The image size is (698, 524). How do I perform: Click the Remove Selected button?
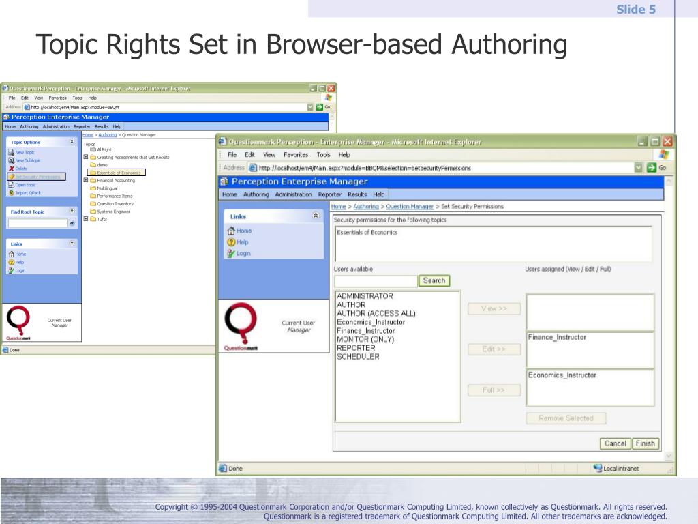pyautogui.click(x=566, y=418)
